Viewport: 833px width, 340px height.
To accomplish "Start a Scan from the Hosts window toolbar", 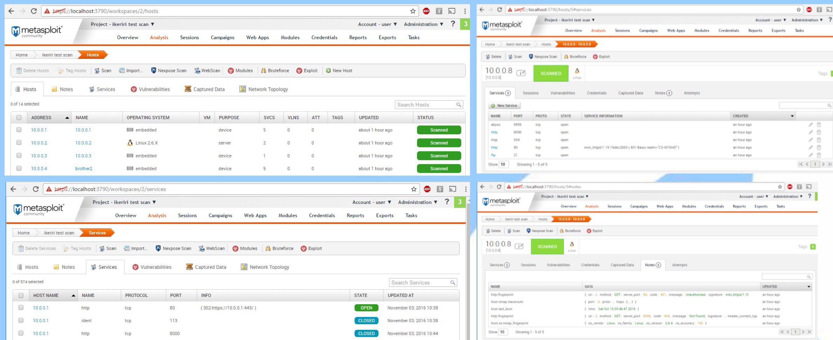I will click(x=103, y=70).
